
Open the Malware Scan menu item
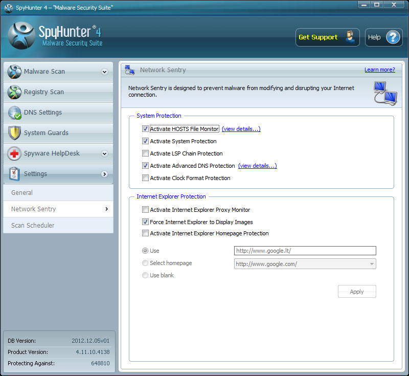pyautogui.click(x=58, y=72)
